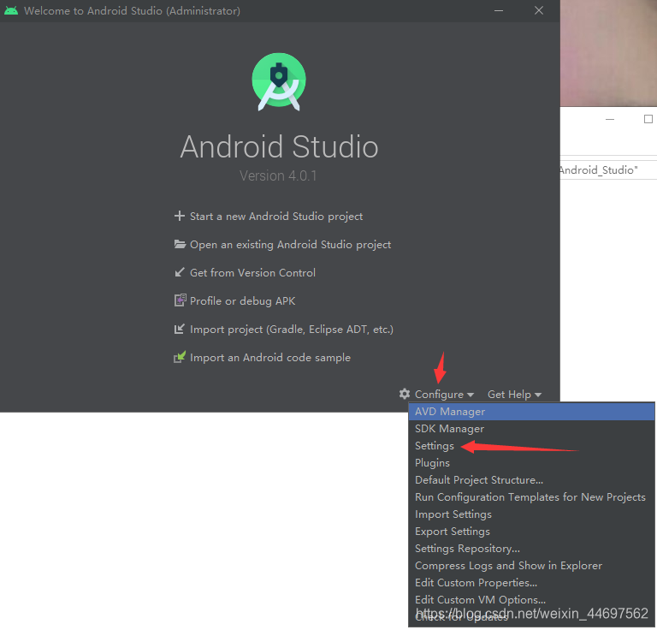Screen dimensions: 657x630
Task: Minimize the Welcome to Android Studio window
Action: [499, 10]
